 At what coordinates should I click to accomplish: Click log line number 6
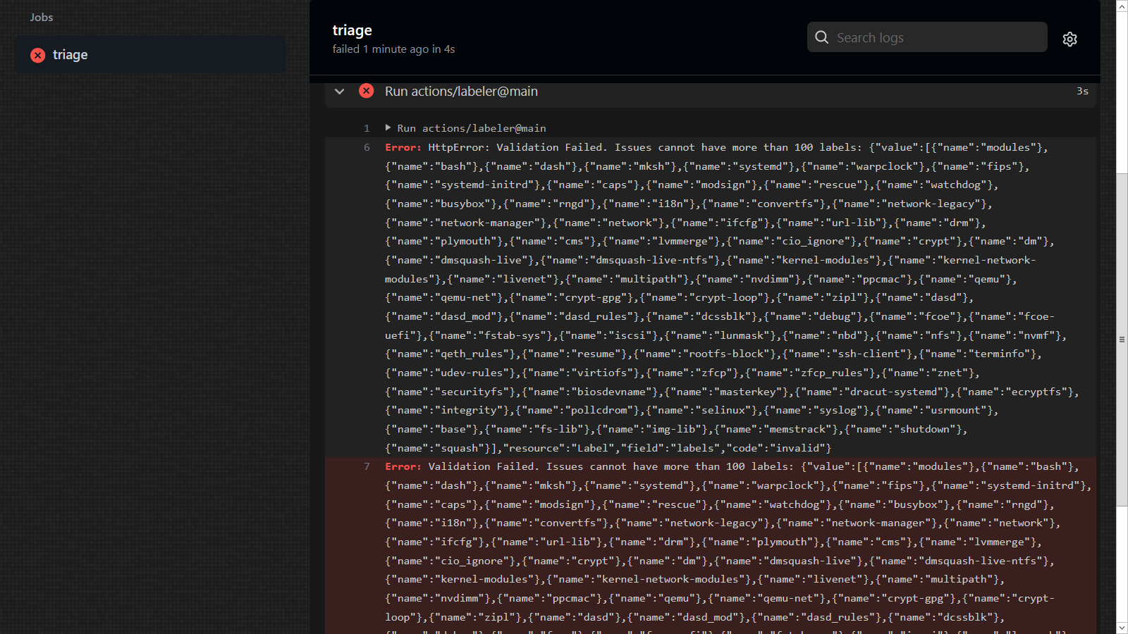click(367, 147)
